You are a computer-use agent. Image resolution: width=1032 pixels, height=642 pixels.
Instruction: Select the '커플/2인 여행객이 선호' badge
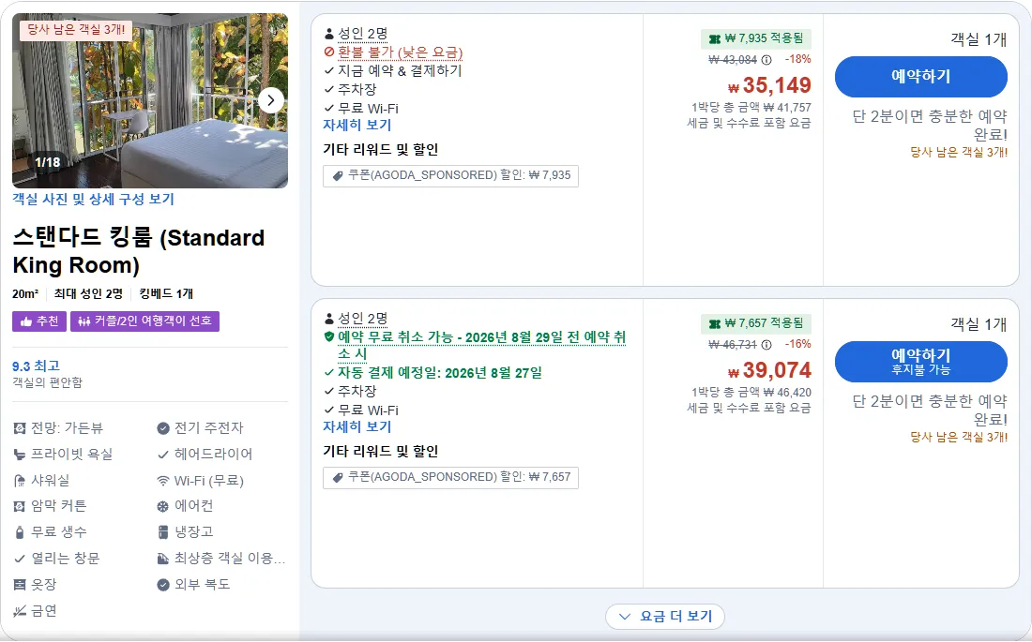click(144, 321)
